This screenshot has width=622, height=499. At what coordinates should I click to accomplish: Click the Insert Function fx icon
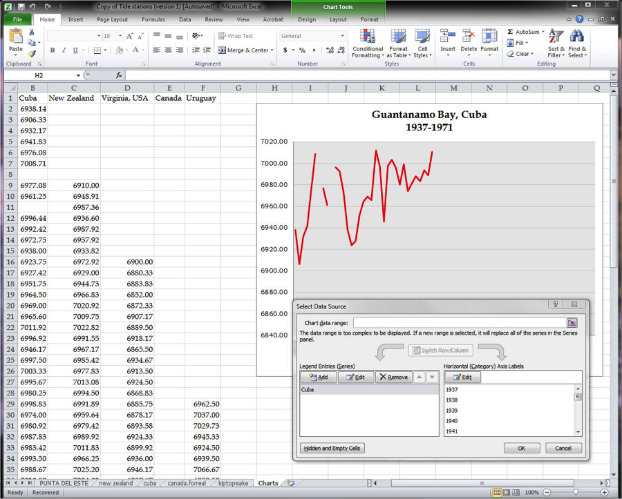coord(119,75)
